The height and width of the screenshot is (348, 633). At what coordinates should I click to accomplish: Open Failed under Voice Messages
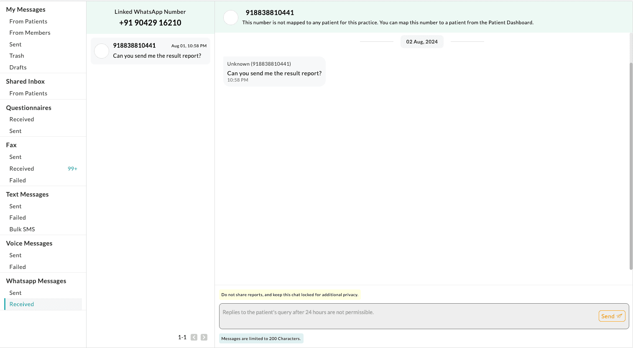18,267
